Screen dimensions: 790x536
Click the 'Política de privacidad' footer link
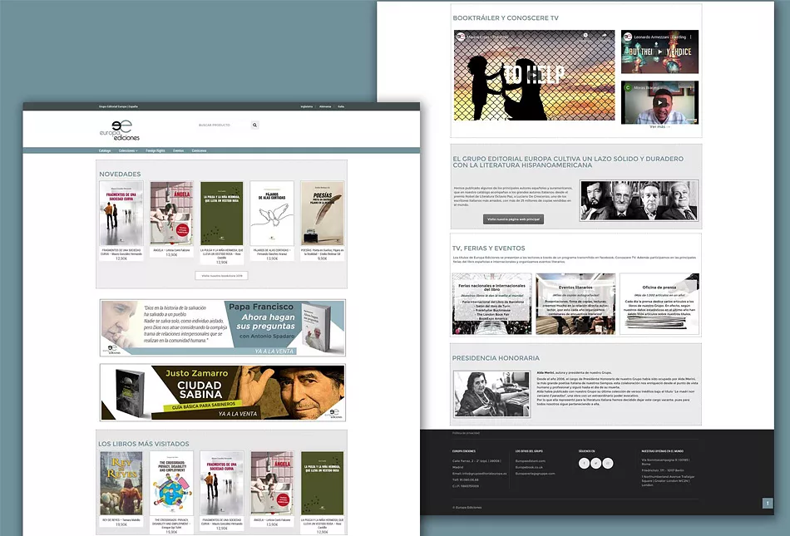pyautogui.click(x=466, y=433)
